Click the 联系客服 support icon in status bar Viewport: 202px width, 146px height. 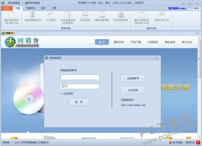171,142
